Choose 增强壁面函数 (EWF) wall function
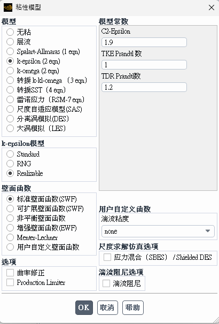 (10, 228)
